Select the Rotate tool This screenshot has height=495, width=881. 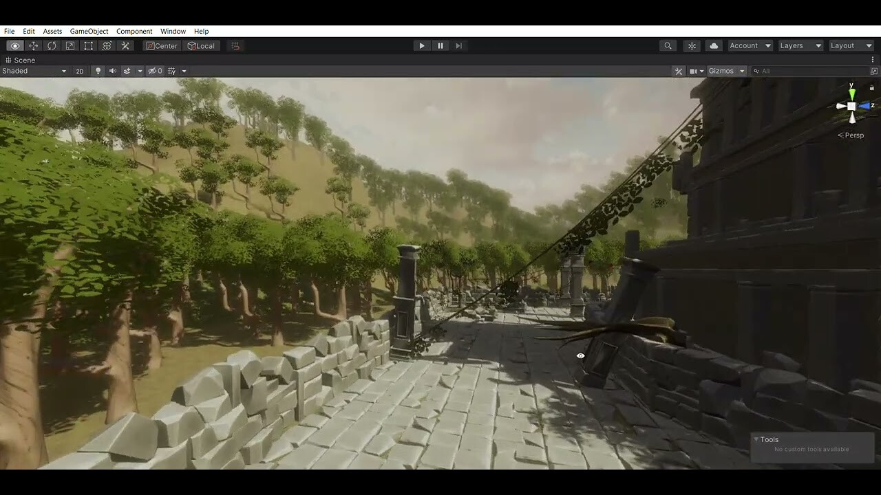pyautogui.click(x=52, y=45)
